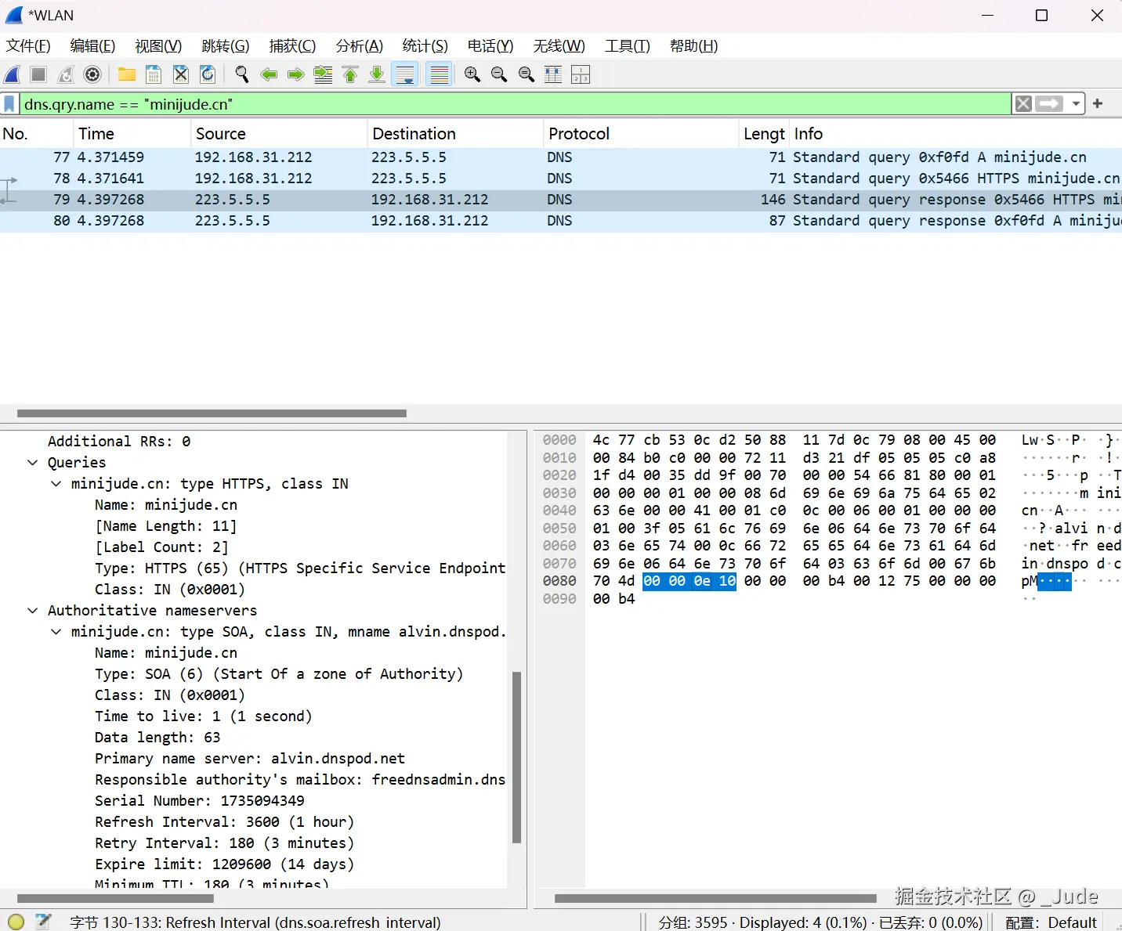Collapse minijude.cn type SOA record node
Image resolution: width=1122 pixels, height=931 pixels.
56,631
